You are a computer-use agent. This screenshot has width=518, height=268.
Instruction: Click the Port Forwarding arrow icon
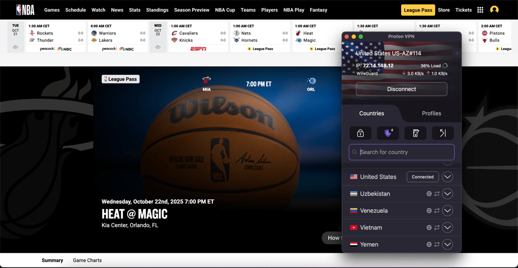pos(443,133)
